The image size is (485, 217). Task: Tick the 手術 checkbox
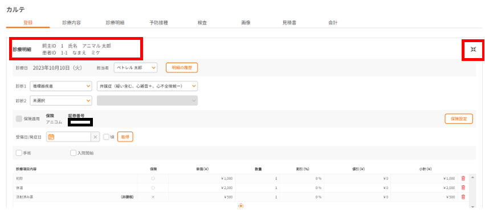pyautogui.click(x=19, y=153)
